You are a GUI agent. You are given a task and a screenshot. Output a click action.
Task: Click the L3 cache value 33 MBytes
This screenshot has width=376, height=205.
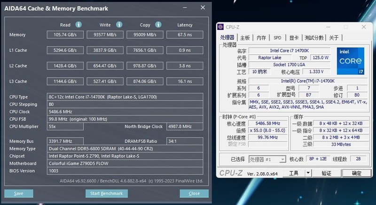pyautogui.click(x=341, y=144)
